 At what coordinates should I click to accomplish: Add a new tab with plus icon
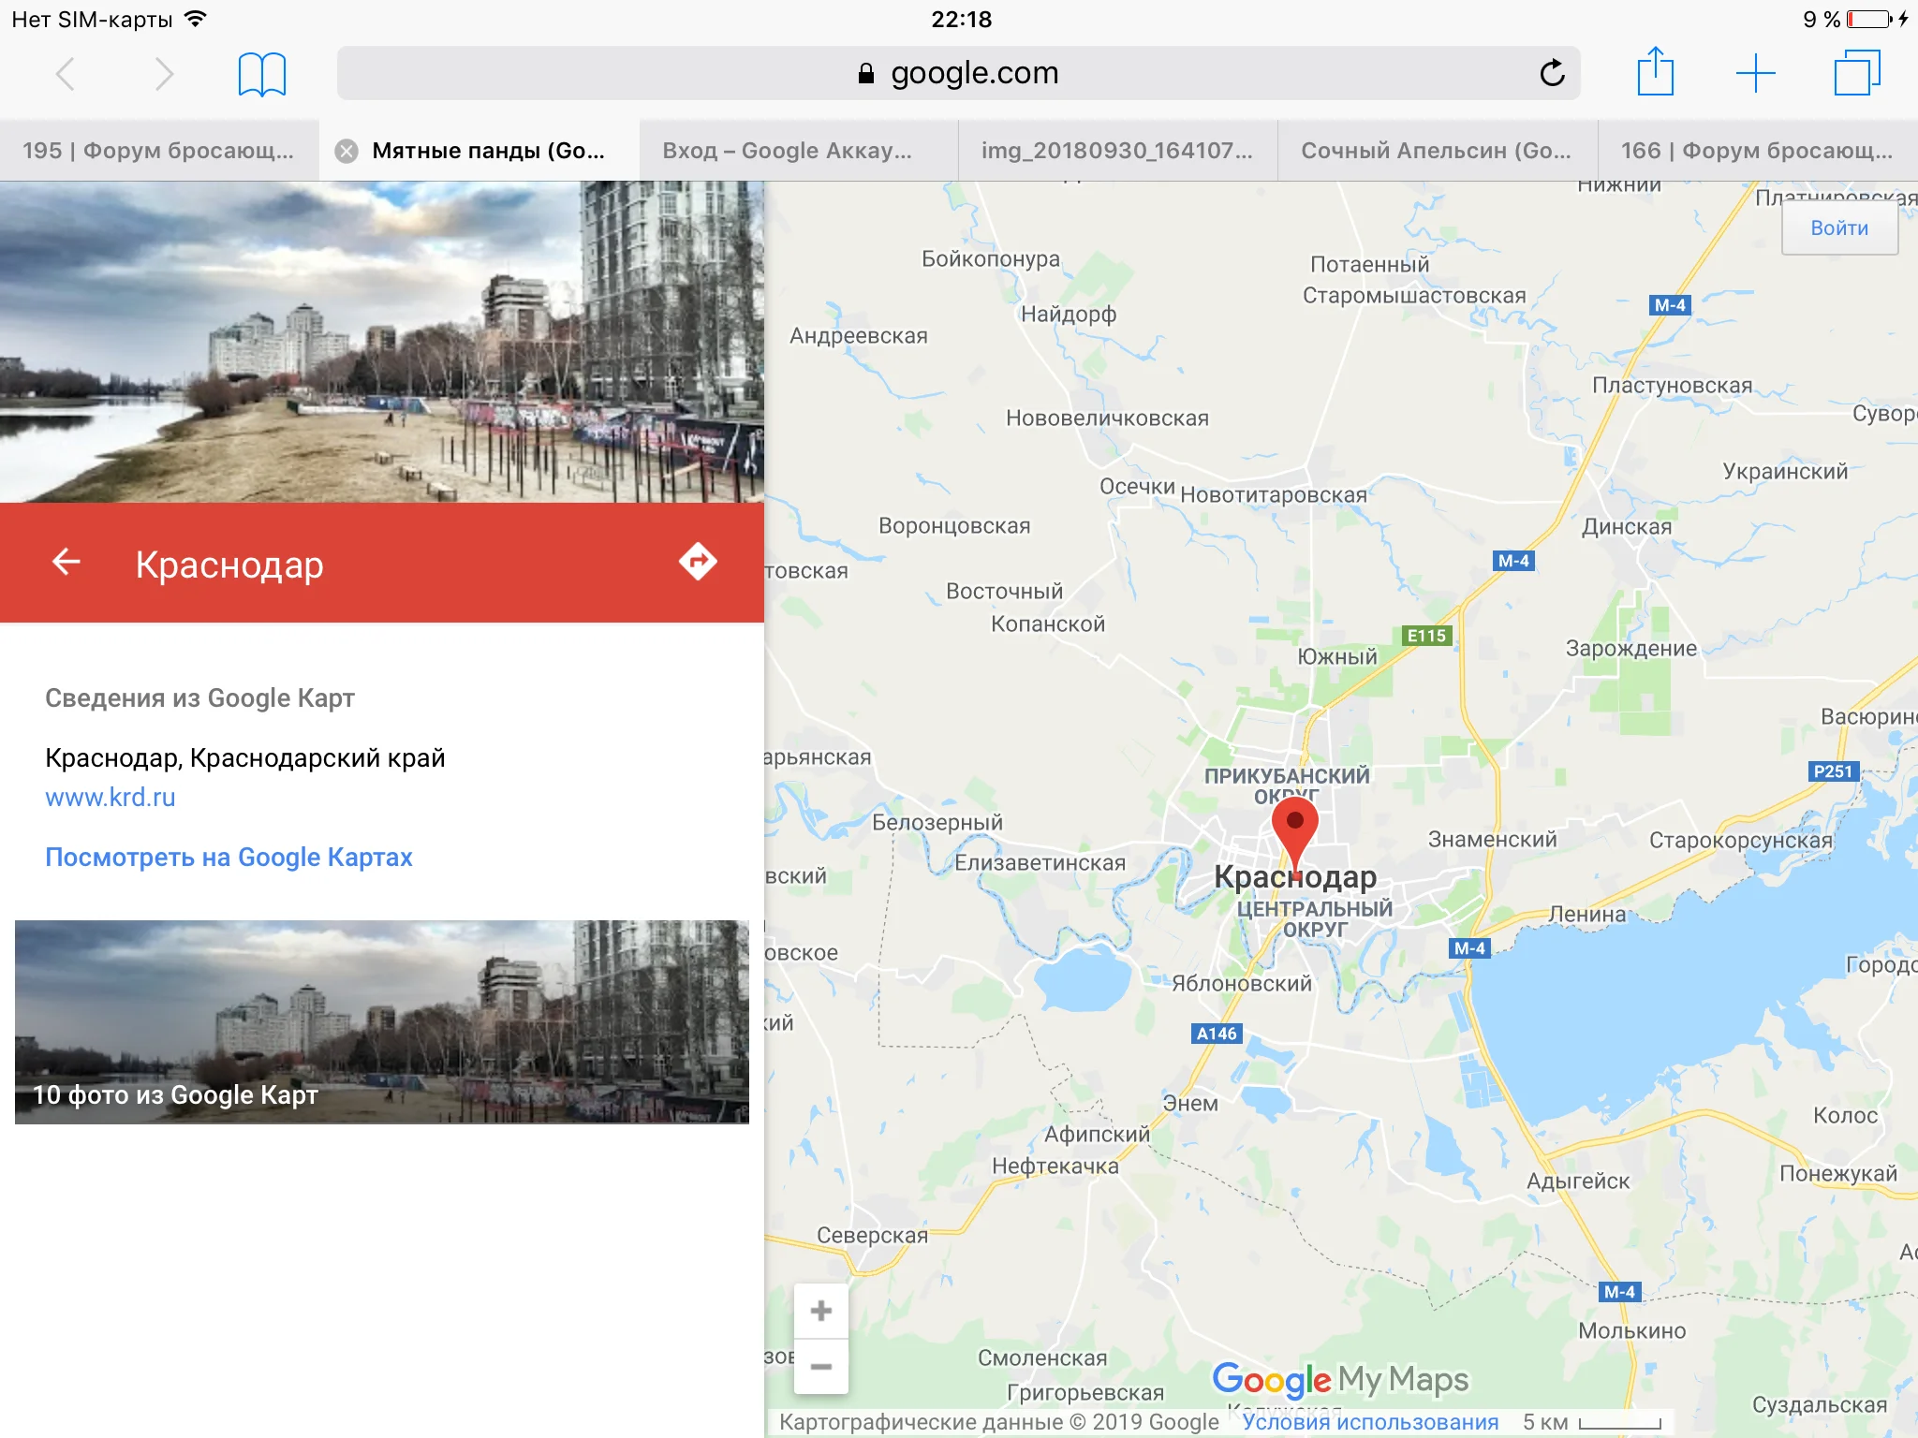[x=1755, y=73]
